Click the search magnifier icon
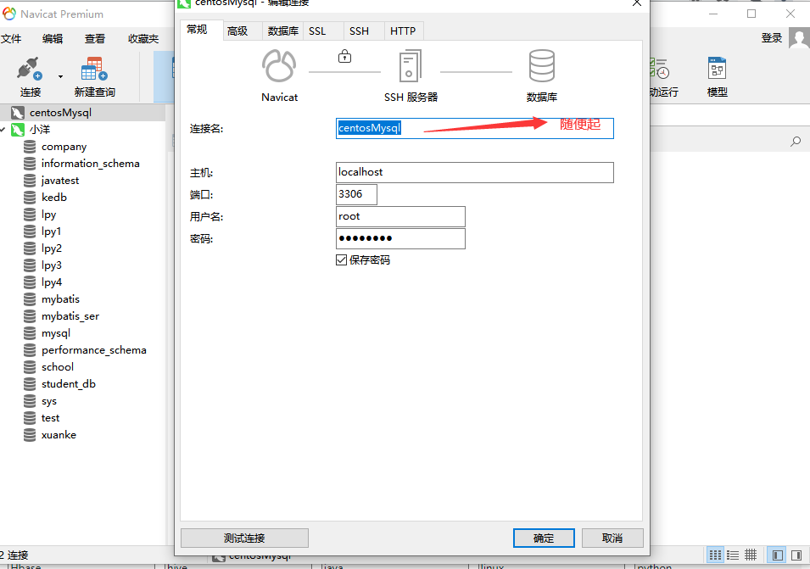 coord(796,142)
